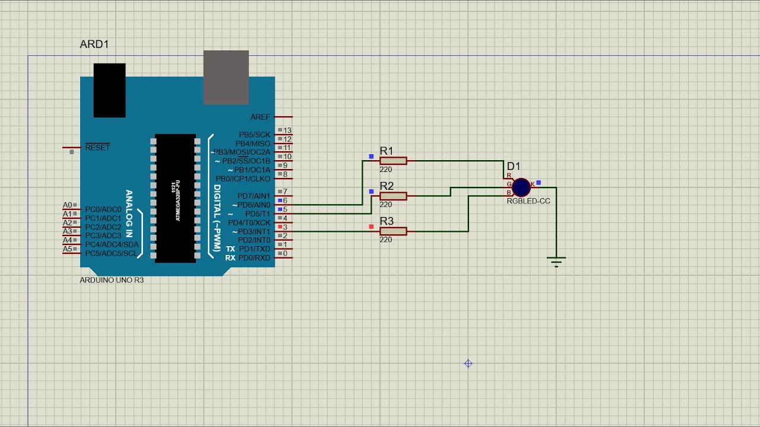Click the PD7/AIN1 pin label
This screenshot has height=427, width=760.
tap(254, 196)
